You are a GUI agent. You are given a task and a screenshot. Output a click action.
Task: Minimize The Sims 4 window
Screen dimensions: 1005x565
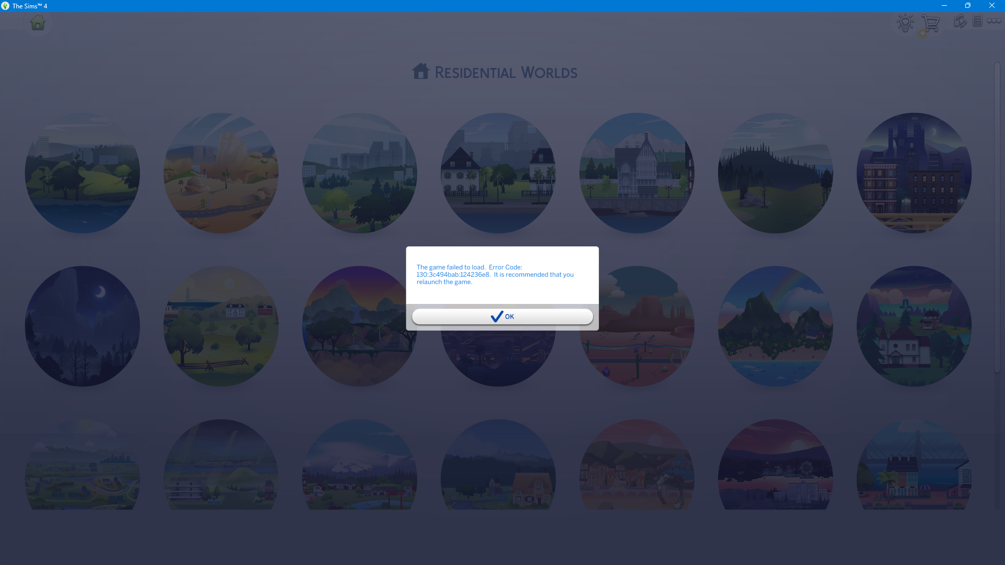click(x=944, y=6)
